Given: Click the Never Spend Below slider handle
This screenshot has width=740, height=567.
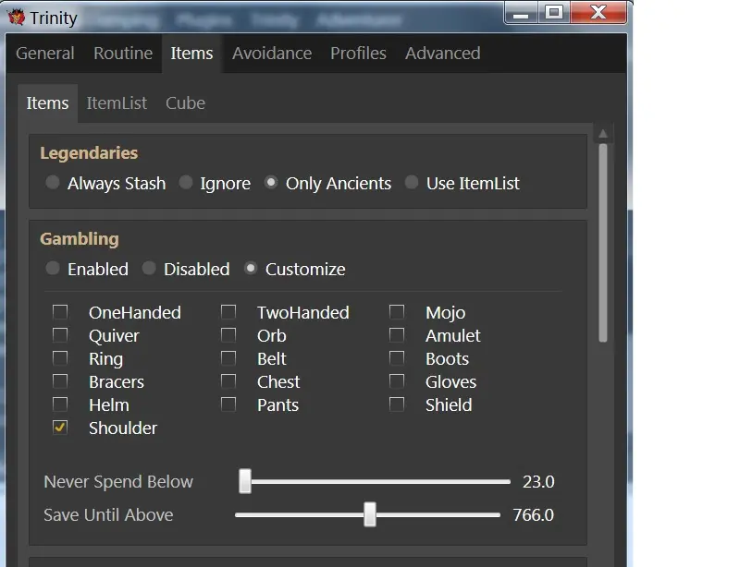Looking at the screenshot, I should click(245, 481).
